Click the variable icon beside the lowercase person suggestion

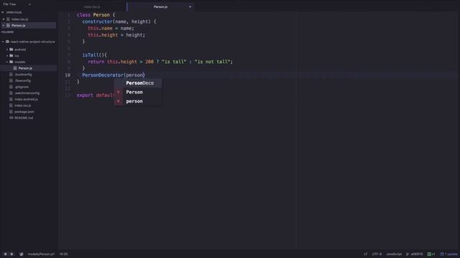tap(118, 101)
